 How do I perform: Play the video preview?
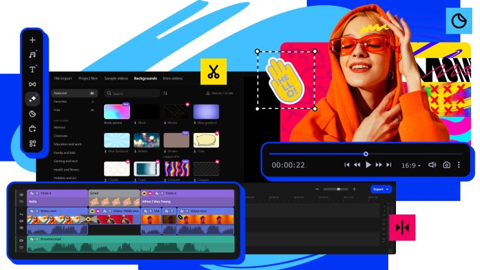[368, 165]
